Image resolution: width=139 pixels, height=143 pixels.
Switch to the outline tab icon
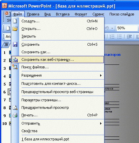[6, 45]
